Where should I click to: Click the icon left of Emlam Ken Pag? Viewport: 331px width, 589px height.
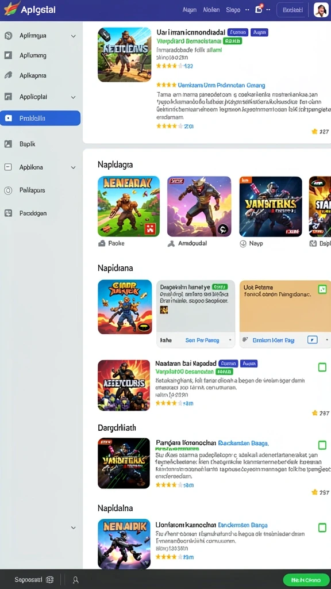[x=245, y=339]
